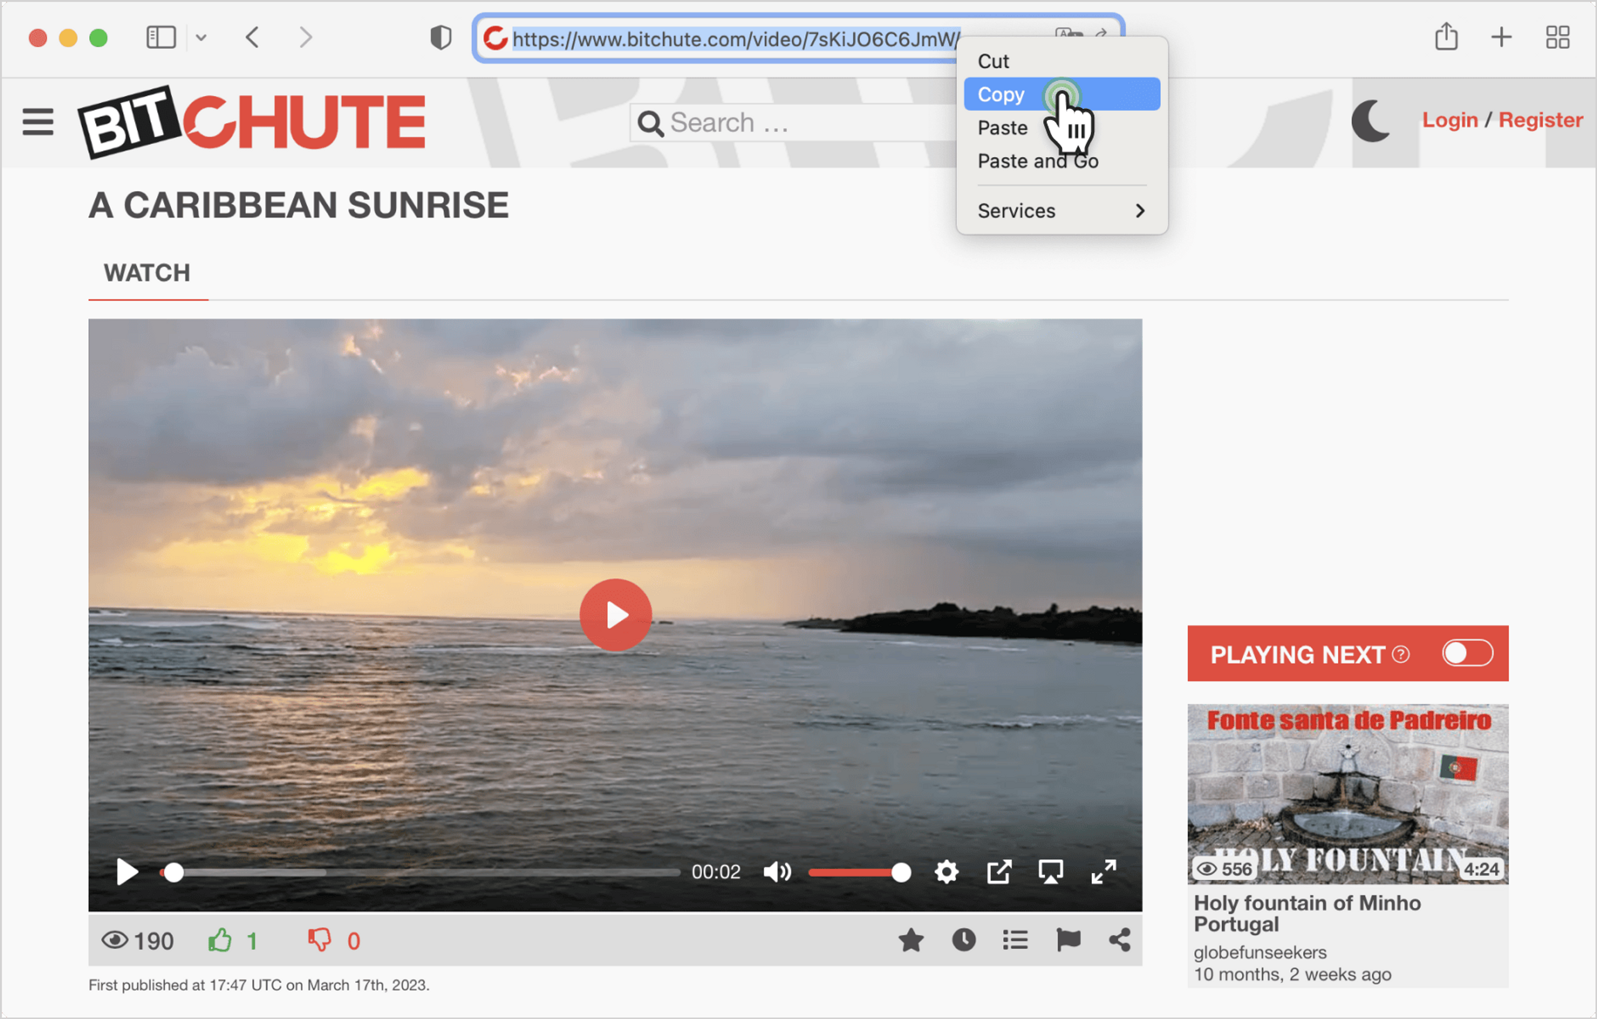Click the red volume slider
This screenshot has height=1019, width=1597.
click(855, 873)
